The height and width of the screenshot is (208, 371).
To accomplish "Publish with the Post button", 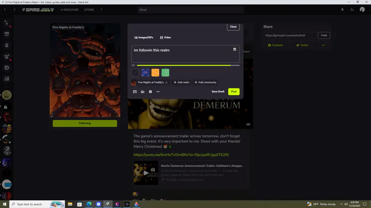I will 234,92.
